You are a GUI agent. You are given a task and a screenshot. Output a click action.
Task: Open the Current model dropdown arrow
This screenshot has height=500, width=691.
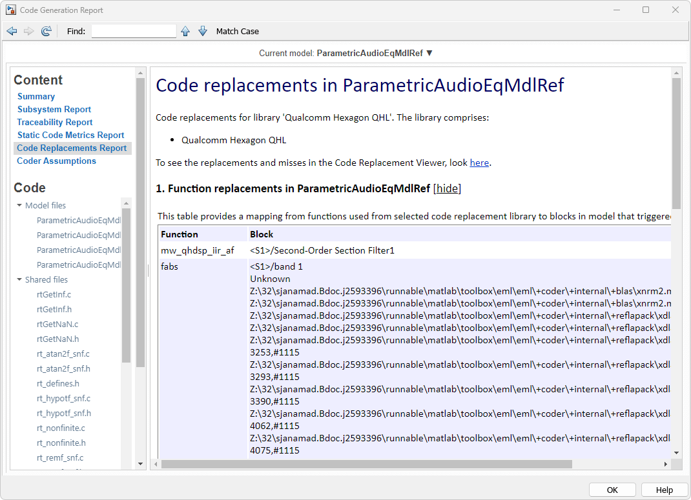429,53
